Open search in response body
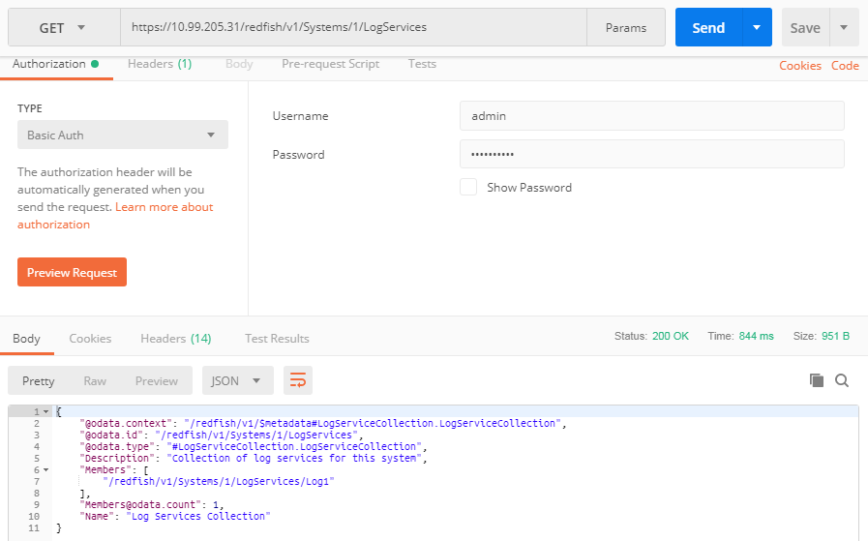Image resolution: width=868 pixels, height=541 pixels. tap(842, 380)
